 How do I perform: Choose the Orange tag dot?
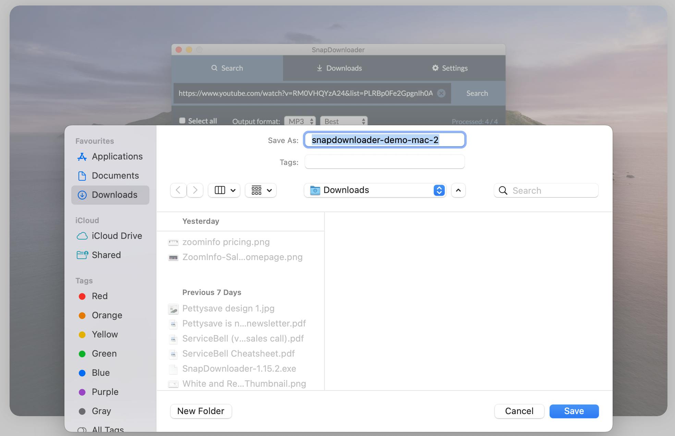[82, 316]
